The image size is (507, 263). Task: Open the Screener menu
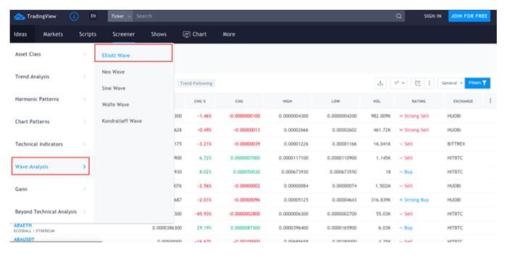coord(124,34)
